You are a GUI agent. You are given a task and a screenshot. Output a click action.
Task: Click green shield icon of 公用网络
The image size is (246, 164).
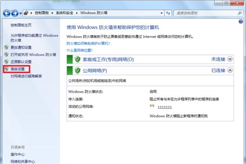point(77,71)
